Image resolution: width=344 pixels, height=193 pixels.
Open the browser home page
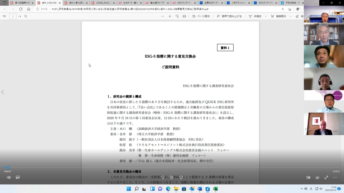click(29, 9)
